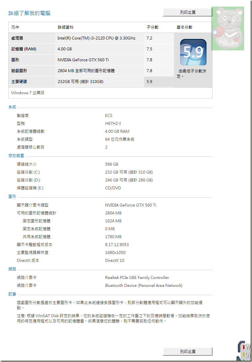Click the 元件 column header
This screenshot has width=252, height=362.
[15, 27]
